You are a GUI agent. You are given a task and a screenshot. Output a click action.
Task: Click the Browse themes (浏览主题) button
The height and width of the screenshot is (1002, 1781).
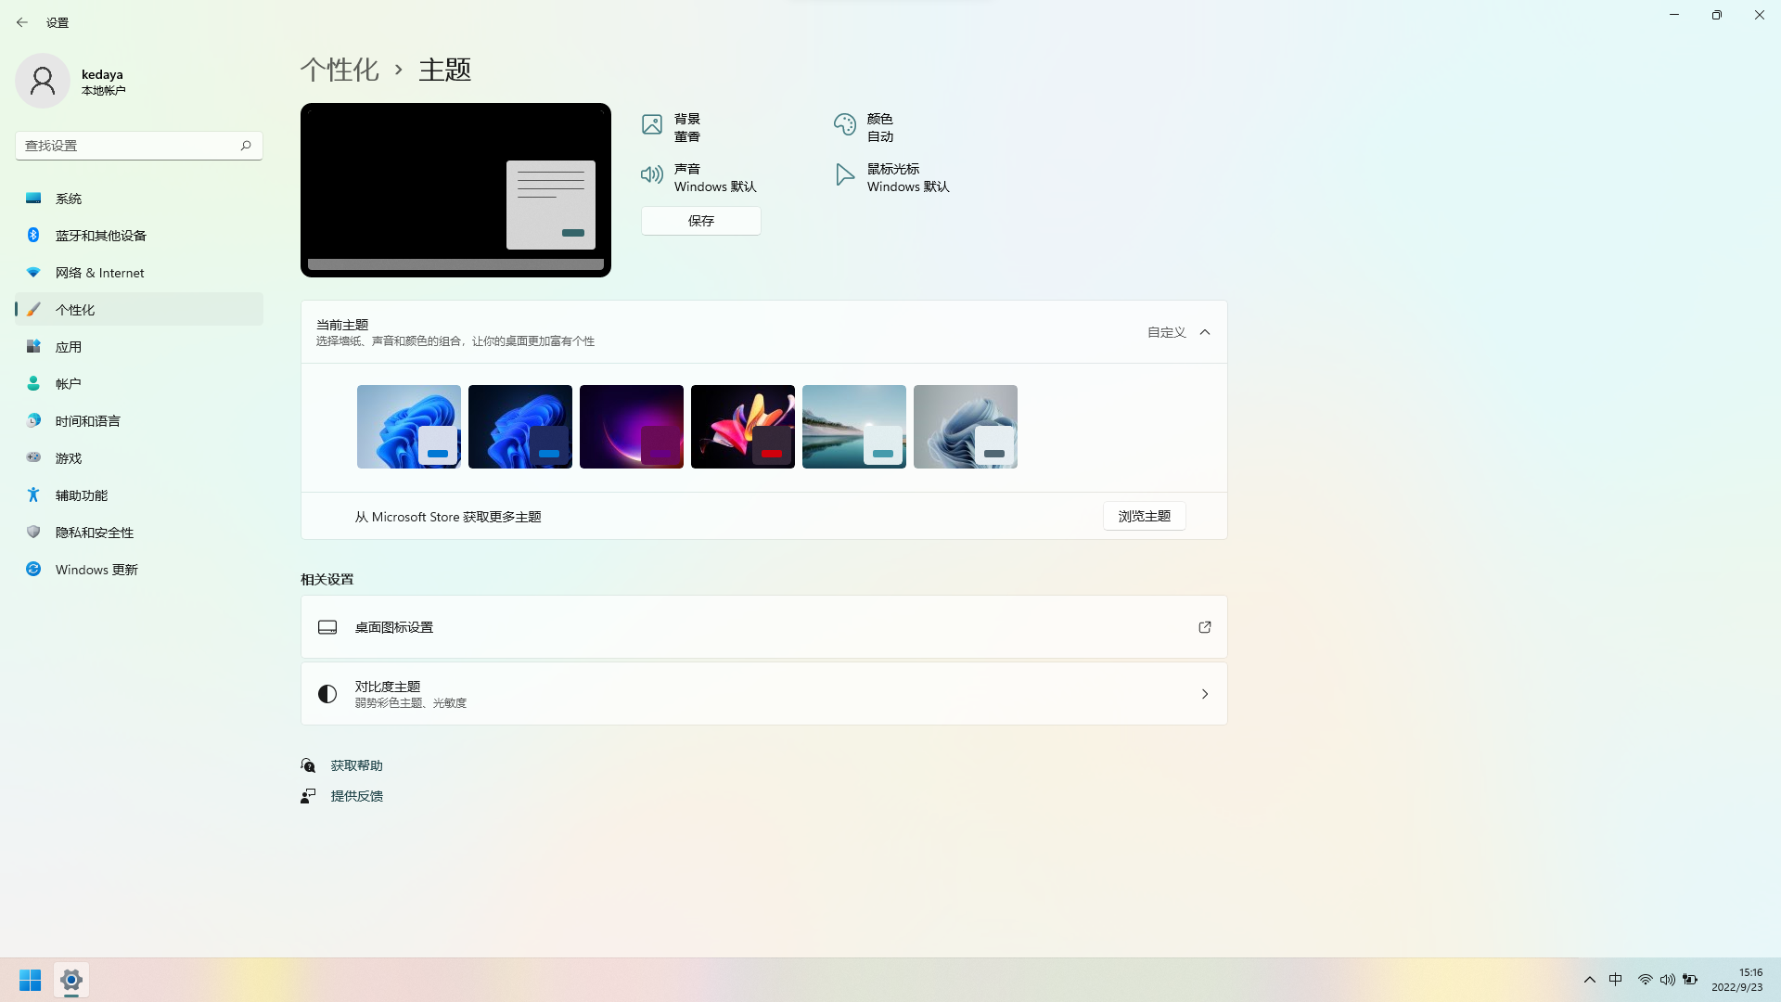click(x=1144, y=516)
